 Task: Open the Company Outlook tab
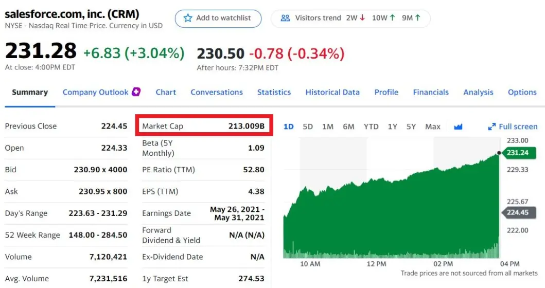point(96,93)
